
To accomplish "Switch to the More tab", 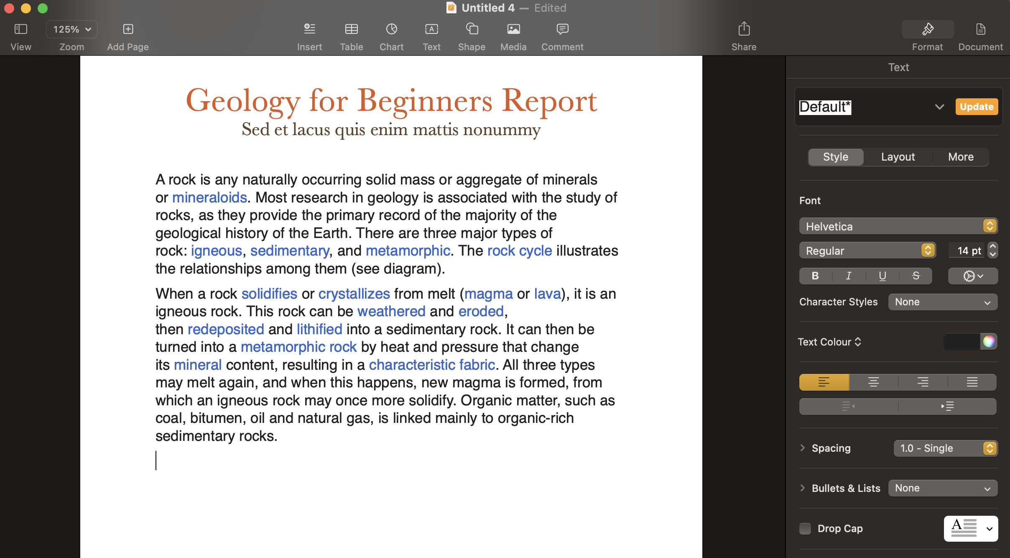I will tap(961, 157).
